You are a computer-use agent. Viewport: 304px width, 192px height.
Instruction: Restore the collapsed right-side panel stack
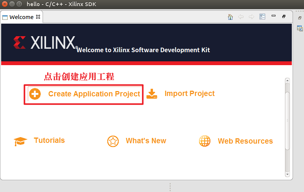tap(300, 18)
